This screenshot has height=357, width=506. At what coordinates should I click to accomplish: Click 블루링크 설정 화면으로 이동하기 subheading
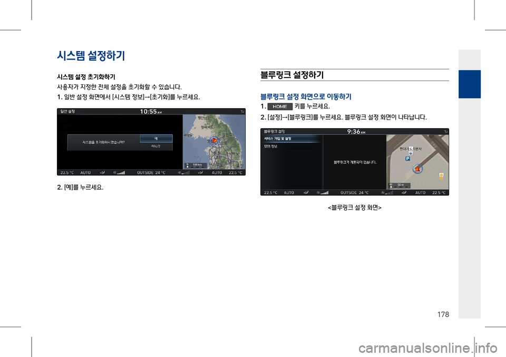pos(306,97)
